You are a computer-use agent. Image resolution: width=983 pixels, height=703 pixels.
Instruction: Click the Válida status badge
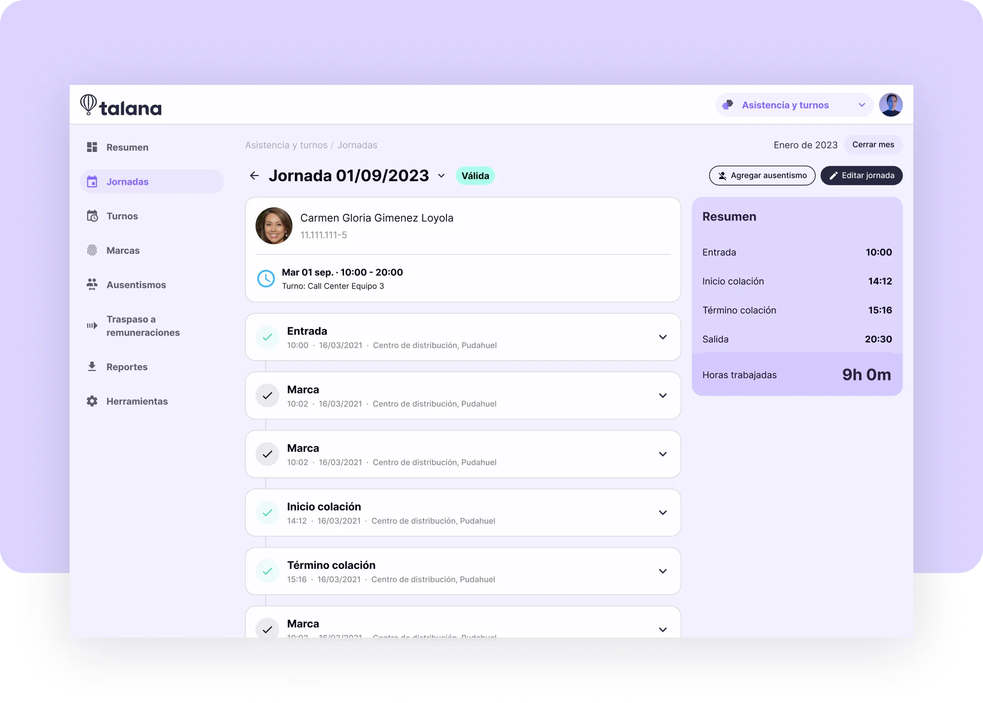pos(475,176)
